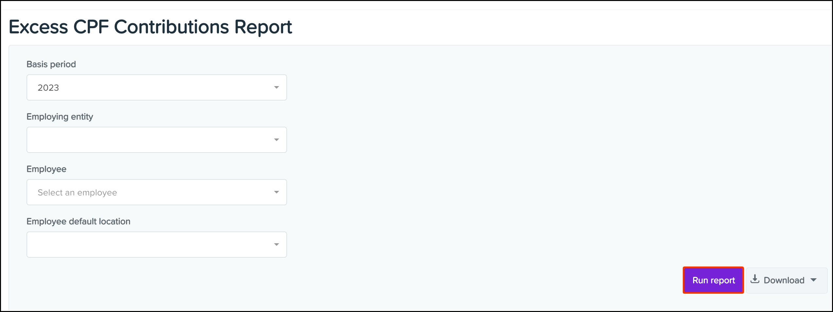Click the download tray icon
The width and height of the screenshot is (833, 312).
click(x=755, y=279)
